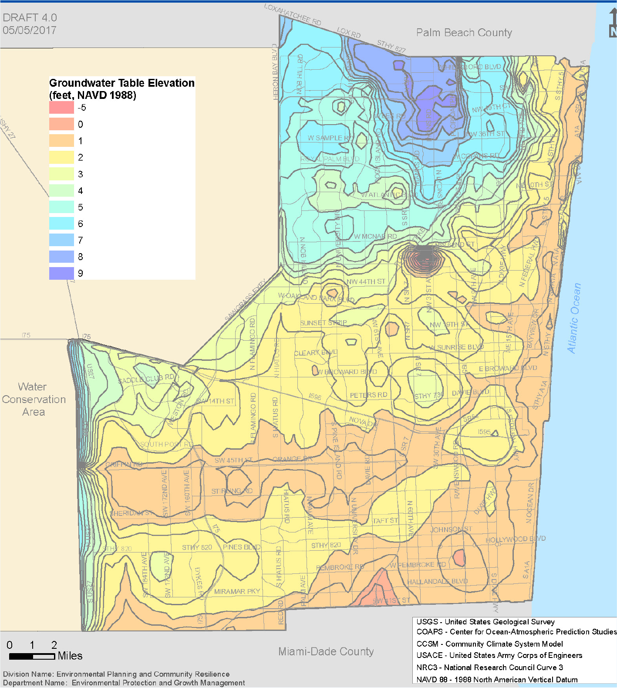Screen dimensions: 617x688
Task: Click the 'W HILLSBORO BLVD' road label
Action: coord(469,68)
